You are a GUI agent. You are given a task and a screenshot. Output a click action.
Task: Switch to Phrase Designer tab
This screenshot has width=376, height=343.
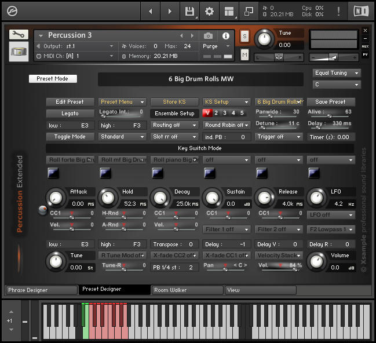click(42, 290)
